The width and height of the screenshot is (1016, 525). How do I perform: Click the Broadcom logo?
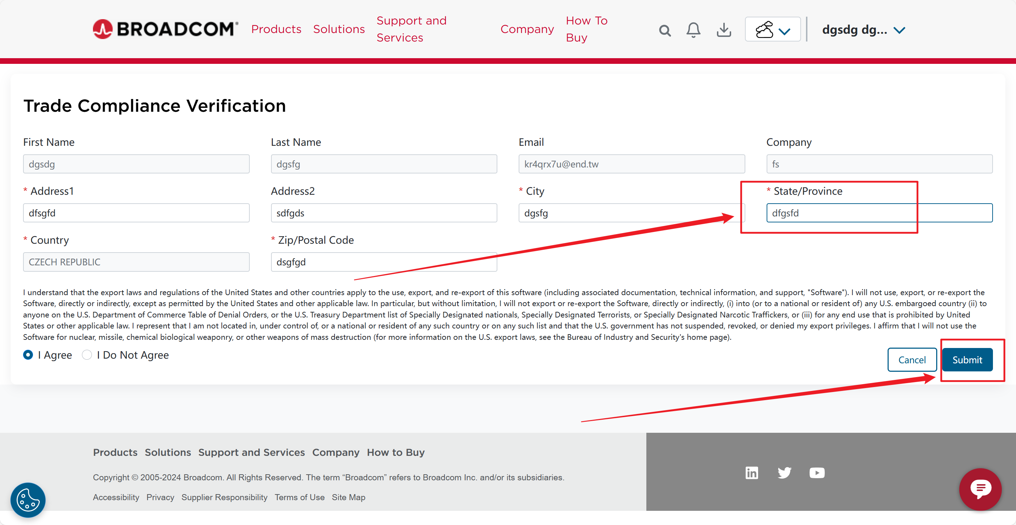[x=165, y=29]
